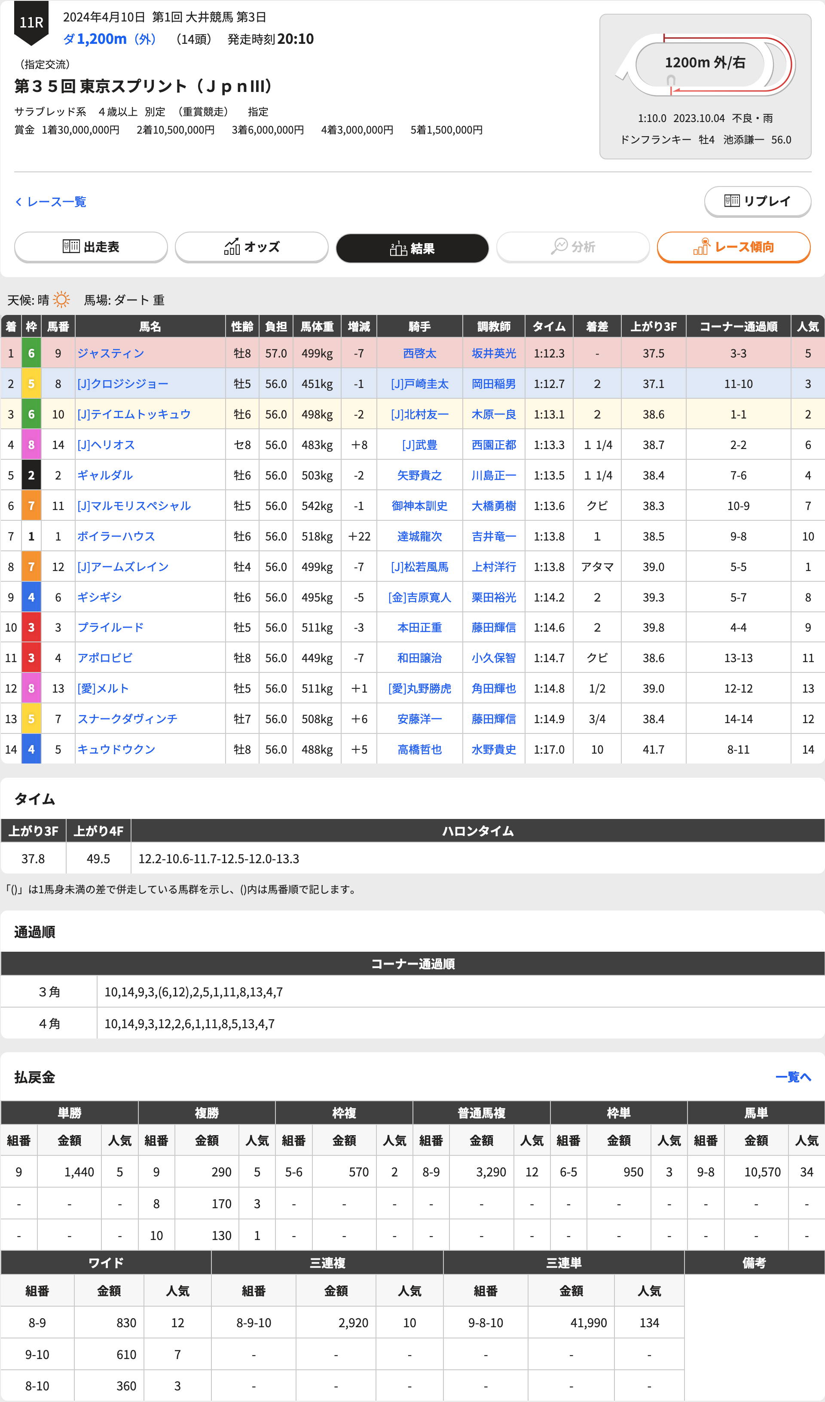Open jockey 西啓太 profile

coord(419,353)
